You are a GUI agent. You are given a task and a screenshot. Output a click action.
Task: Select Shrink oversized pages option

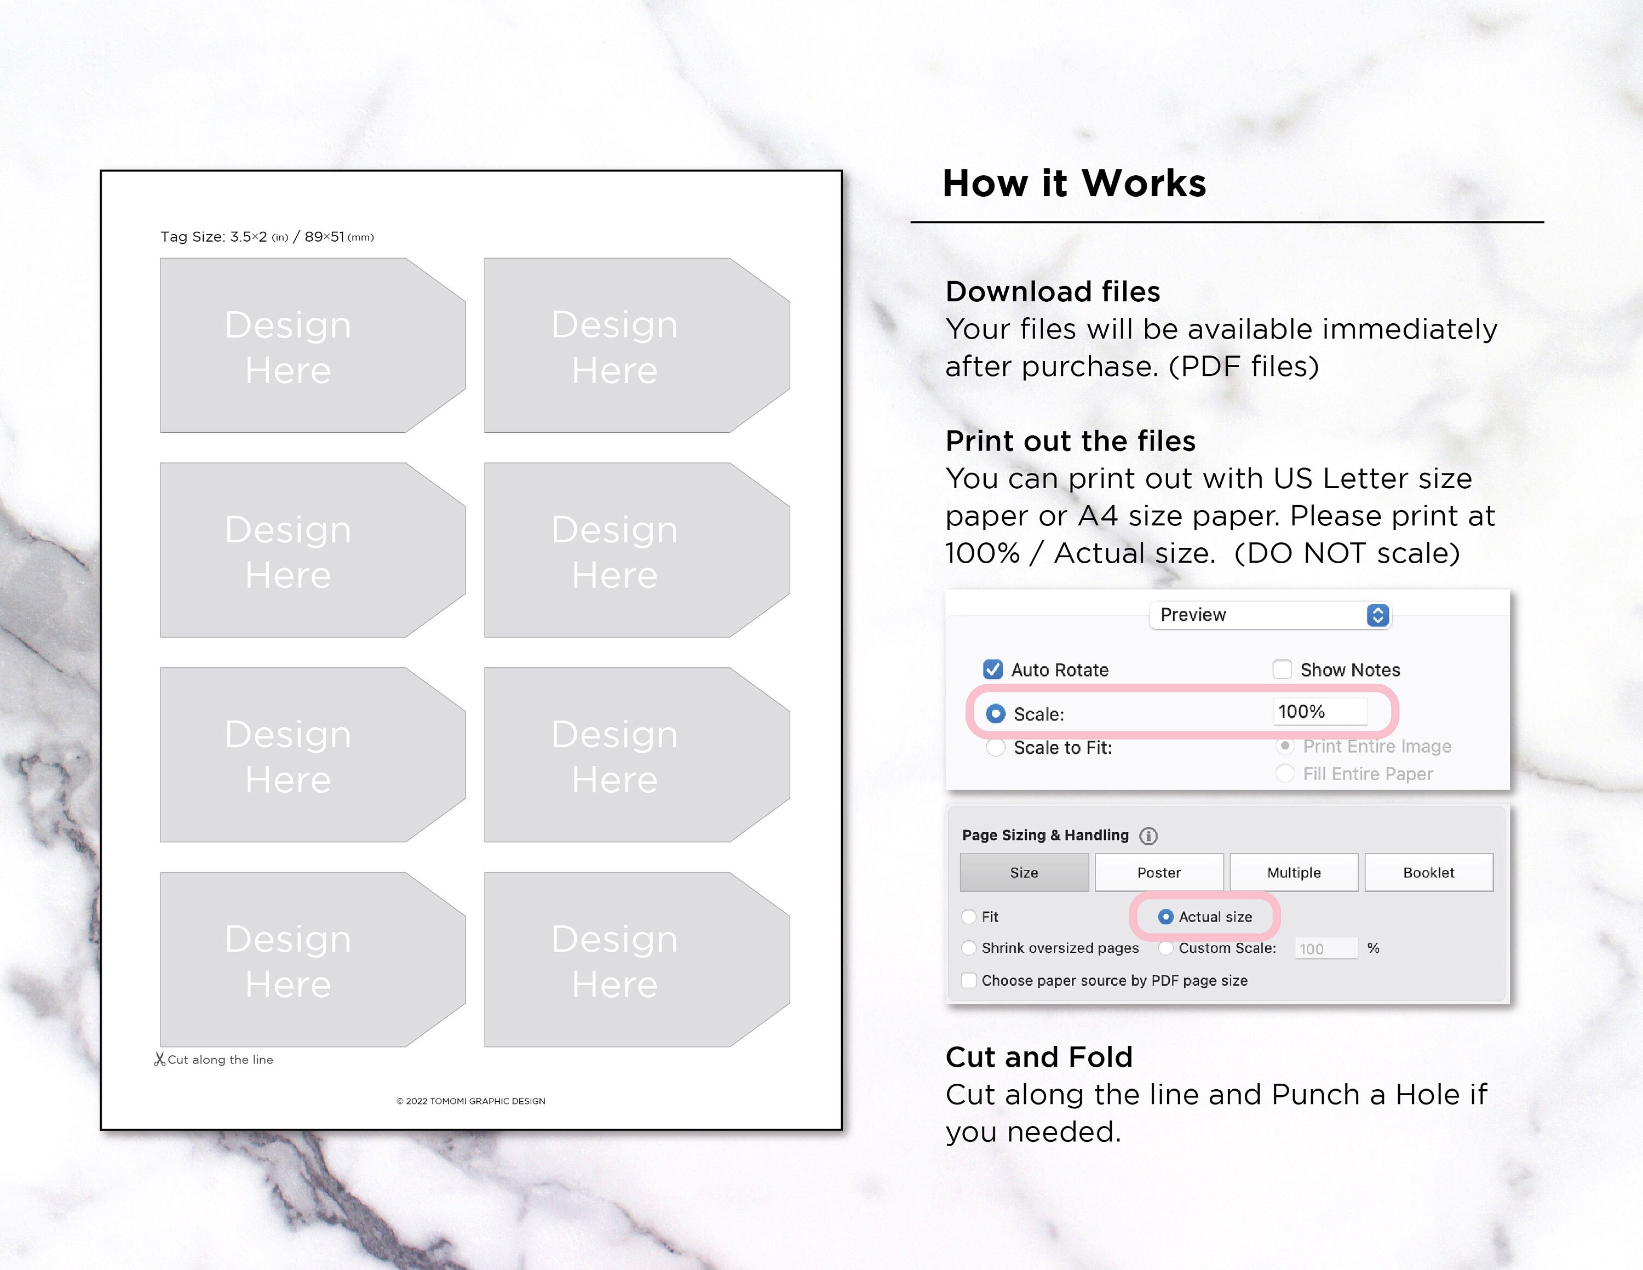[x=969, y=947]
